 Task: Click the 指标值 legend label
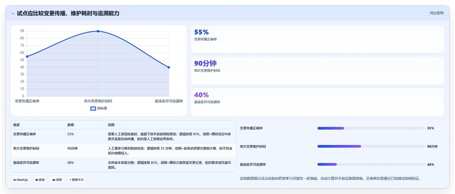coord(102,108)
